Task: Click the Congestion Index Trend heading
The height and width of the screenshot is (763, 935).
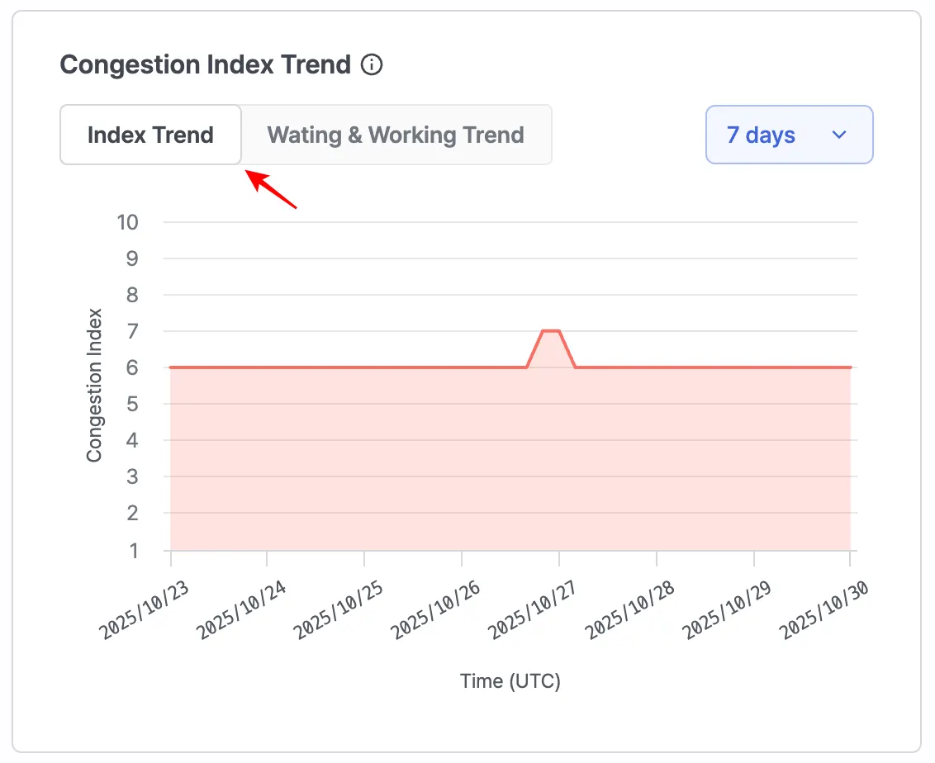Action: click(206, 64)
